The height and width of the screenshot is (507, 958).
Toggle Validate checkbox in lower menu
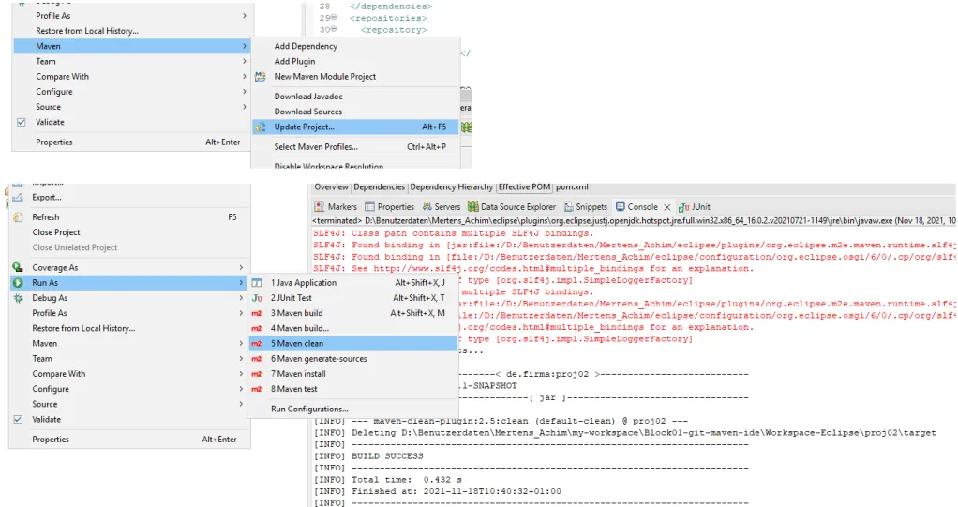19,420
